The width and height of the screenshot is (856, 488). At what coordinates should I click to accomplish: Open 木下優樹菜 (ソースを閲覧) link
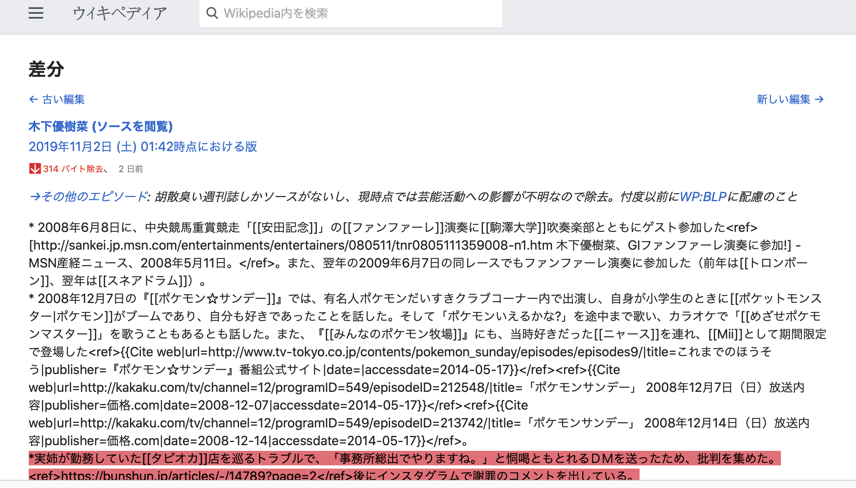[101, 126]
